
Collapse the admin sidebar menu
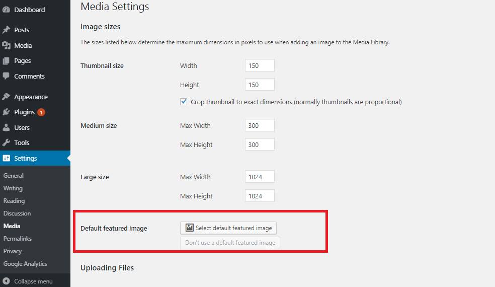point(27,281)
